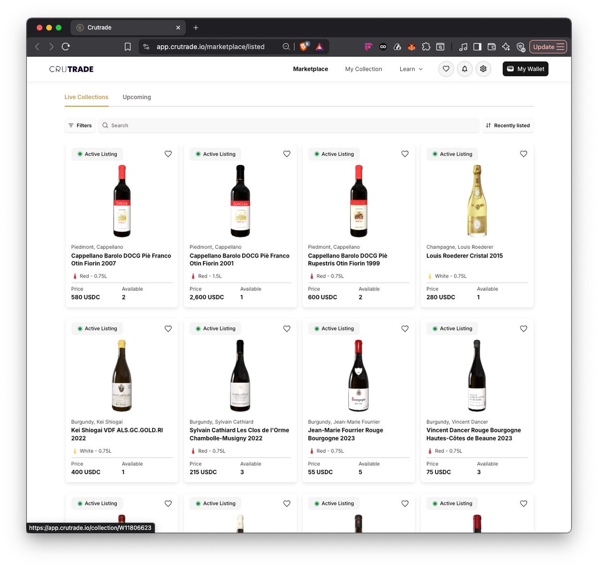Image resolution: width=598 pixels, height=568 pixels.
Task: Click the VPN shield icon in toolbar
Action: [x=520, y=47]
